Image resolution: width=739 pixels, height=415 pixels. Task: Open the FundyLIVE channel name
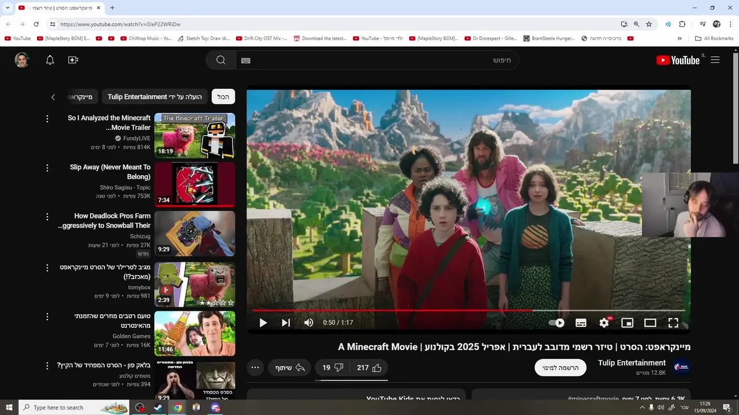(137, 138)
